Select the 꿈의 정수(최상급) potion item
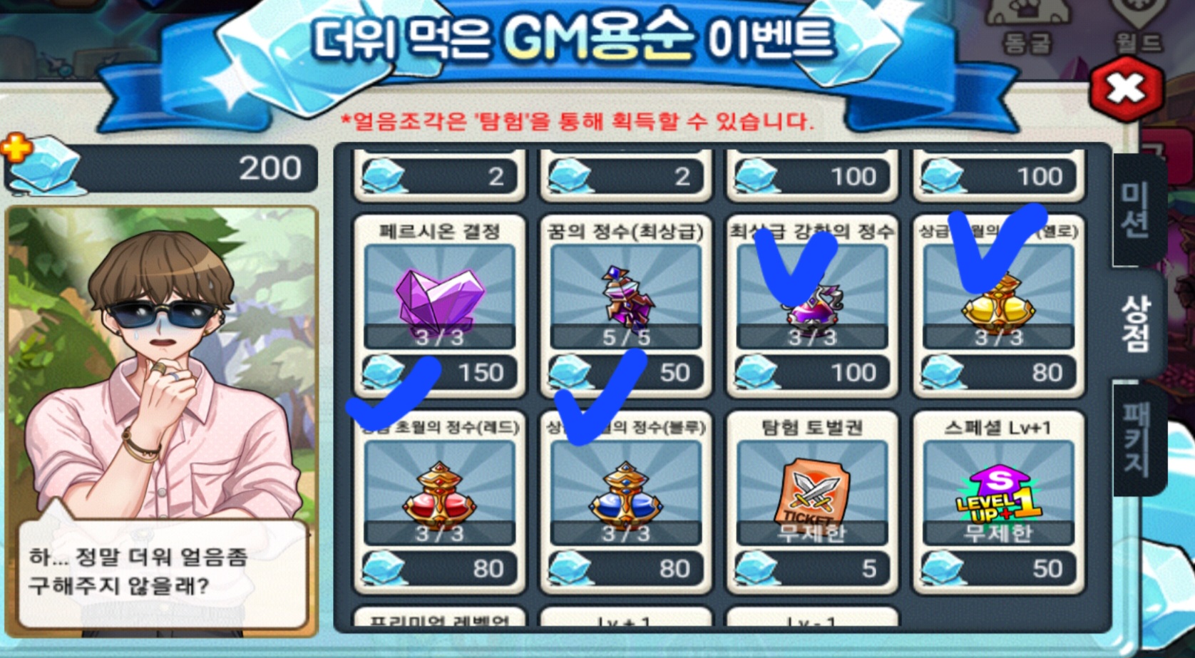This screenshot has width=1195, height=658. coord(625,296)
